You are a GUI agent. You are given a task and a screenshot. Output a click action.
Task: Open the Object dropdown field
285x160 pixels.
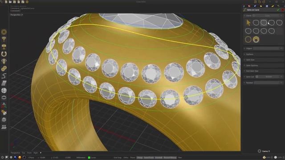pos(268,48)
